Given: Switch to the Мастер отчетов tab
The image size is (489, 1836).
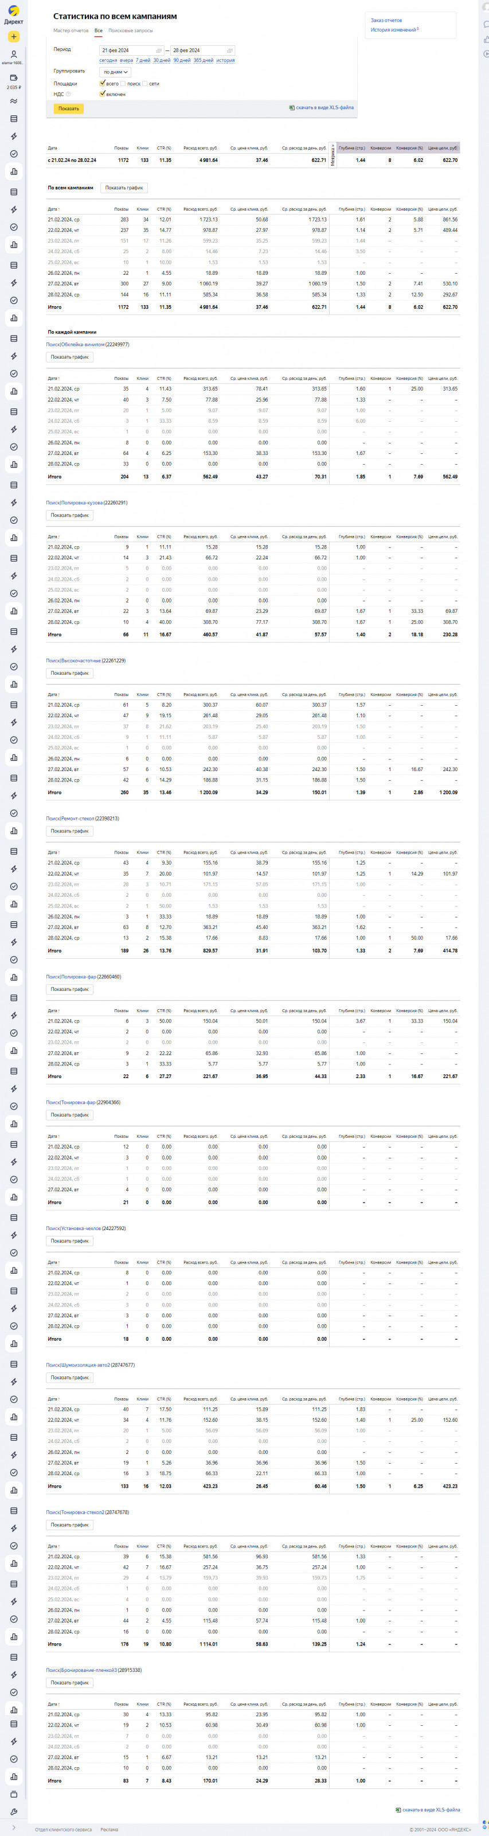Looking at the screenshot, I should [x=71, y=30].
